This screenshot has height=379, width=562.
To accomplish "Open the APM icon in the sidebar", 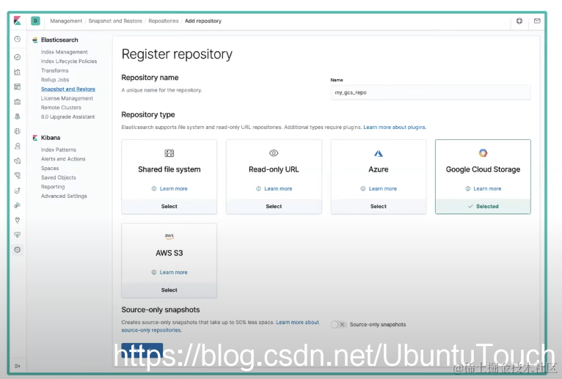I will coord(17,175).
